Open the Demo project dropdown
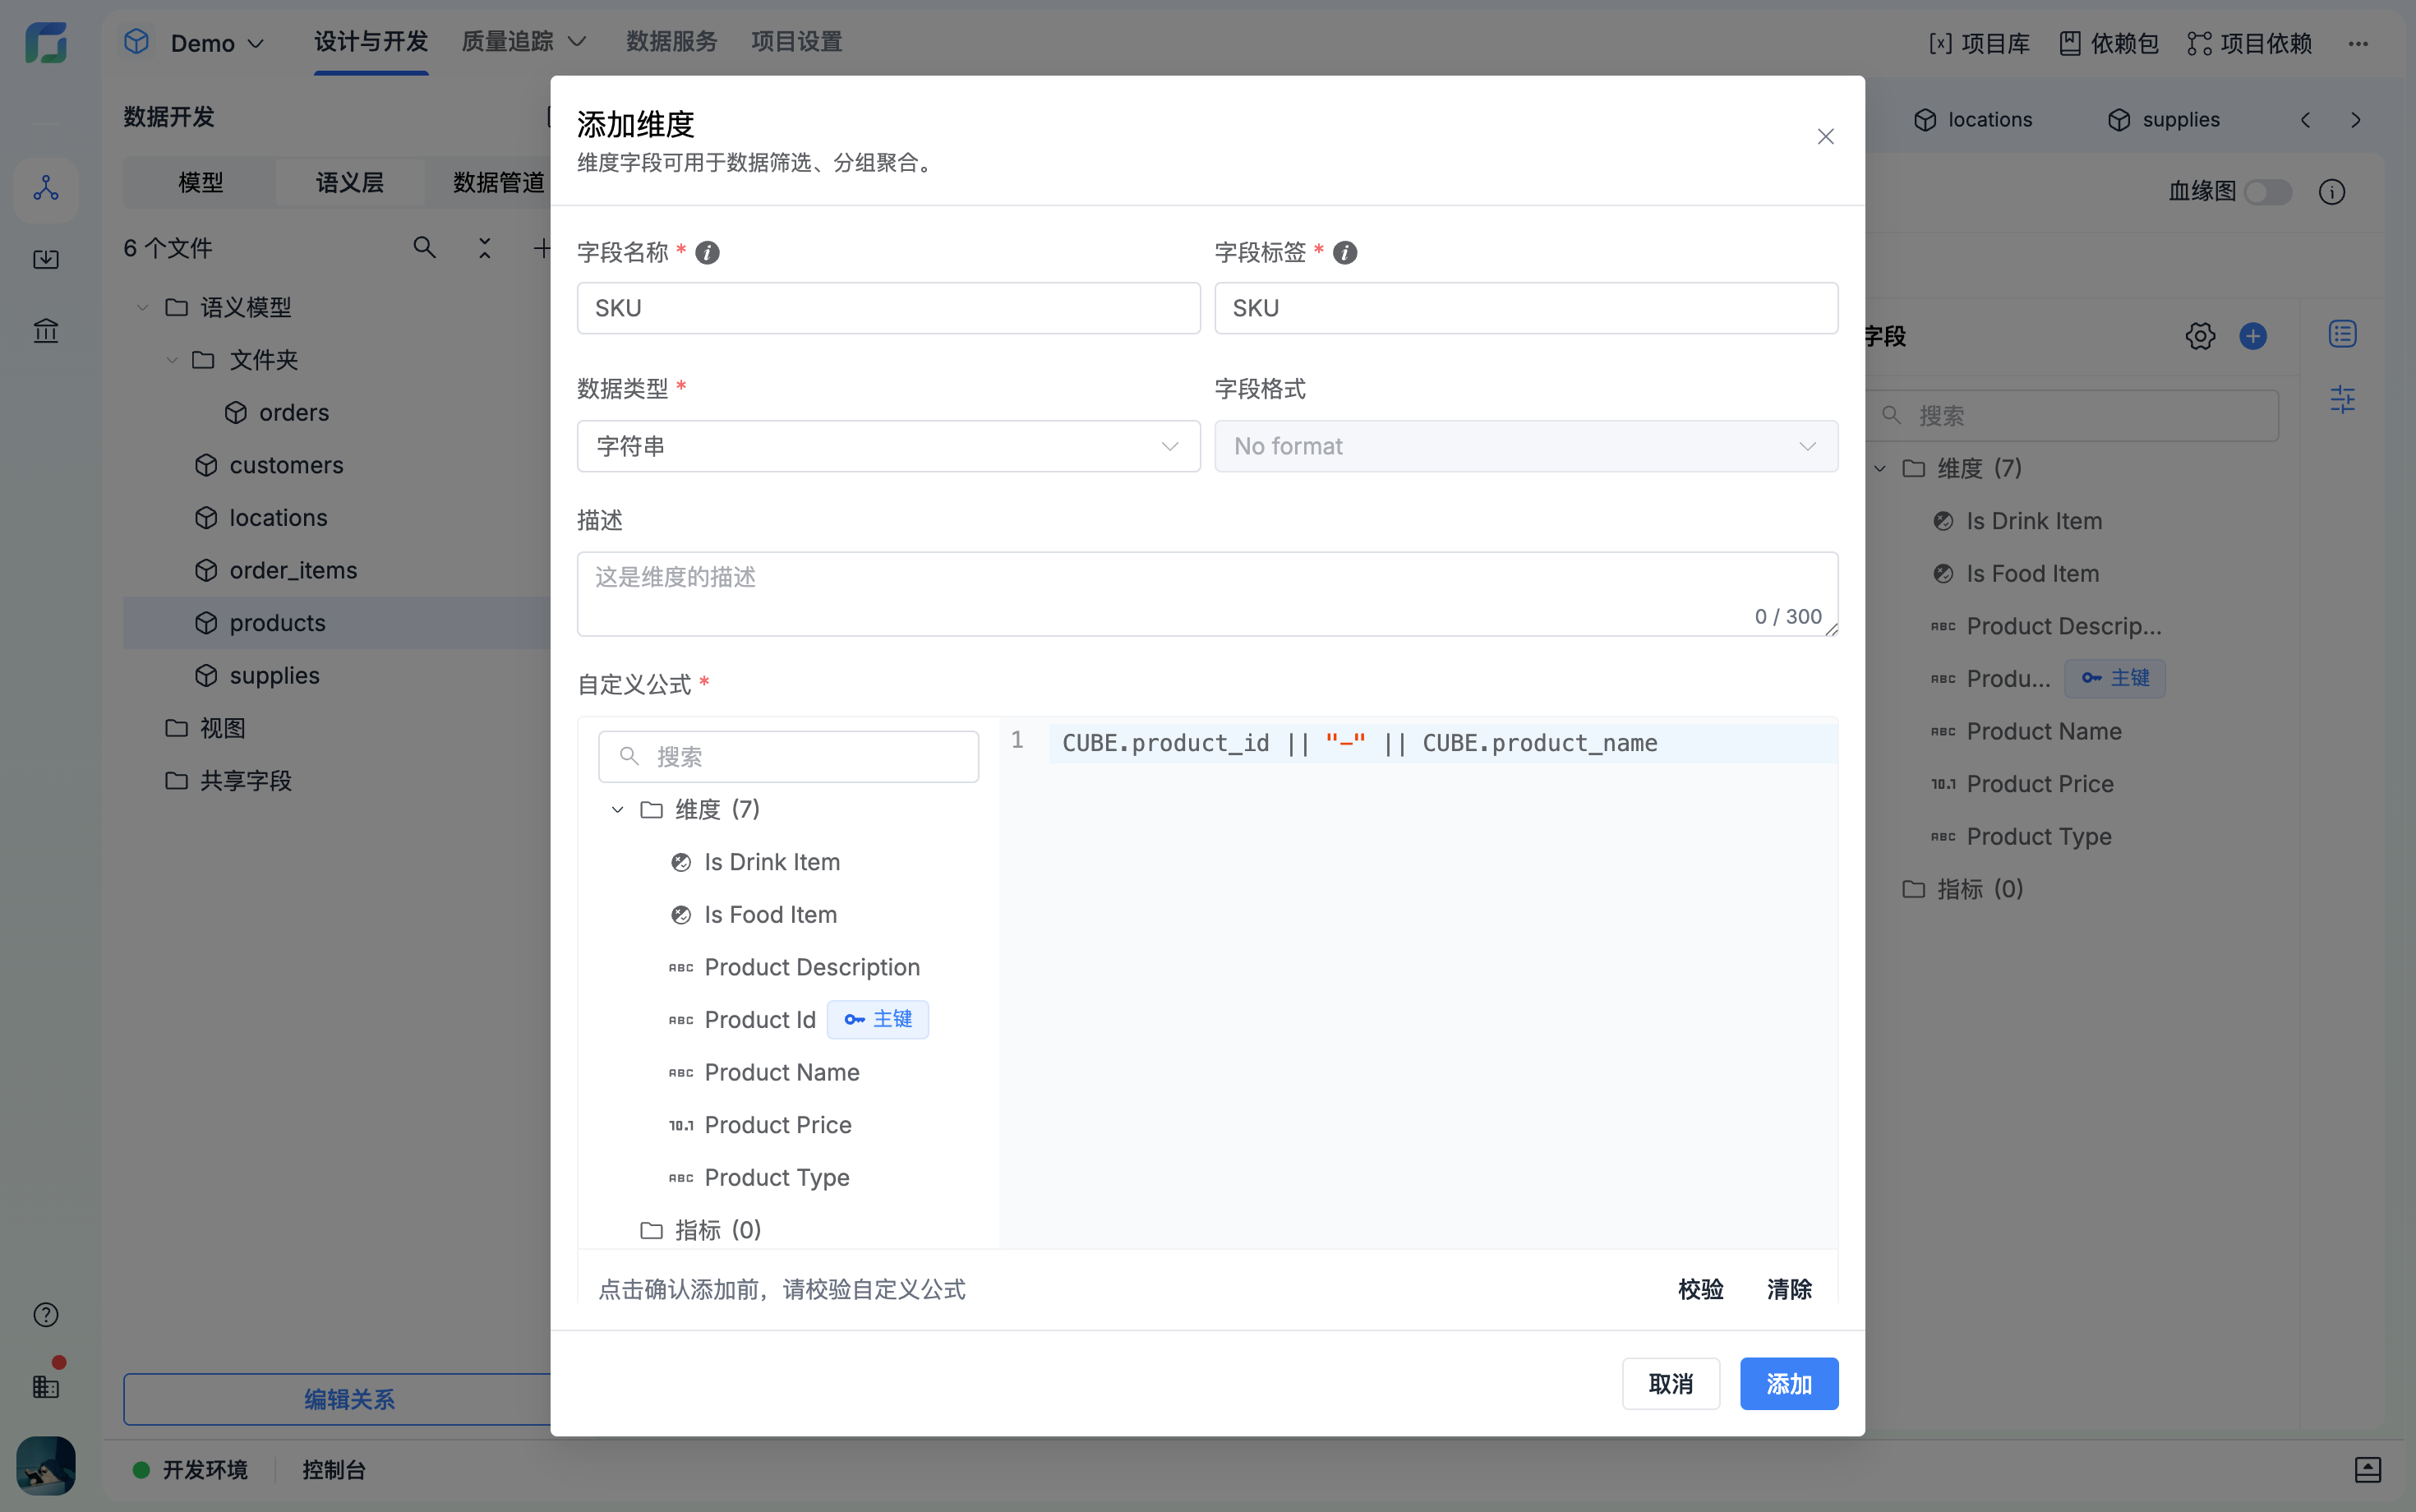The height and width of the screenshot is (1512, 2416). [217, 43]
